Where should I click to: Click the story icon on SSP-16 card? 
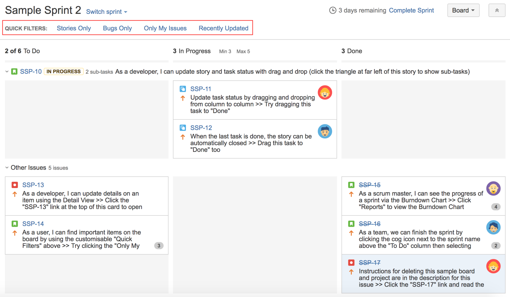(351, 224)
